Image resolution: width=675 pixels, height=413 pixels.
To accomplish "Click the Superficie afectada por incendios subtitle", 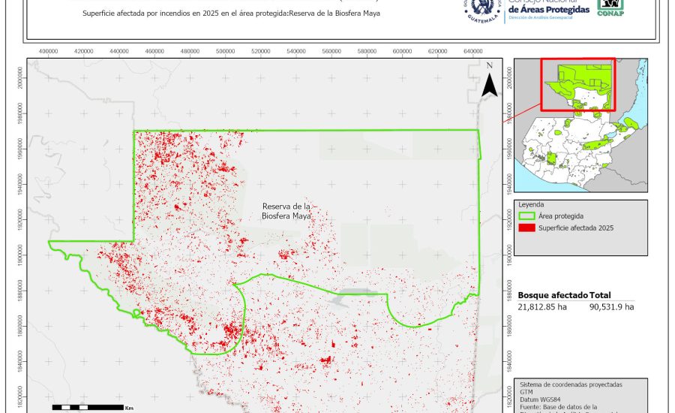I will [226, 13].
